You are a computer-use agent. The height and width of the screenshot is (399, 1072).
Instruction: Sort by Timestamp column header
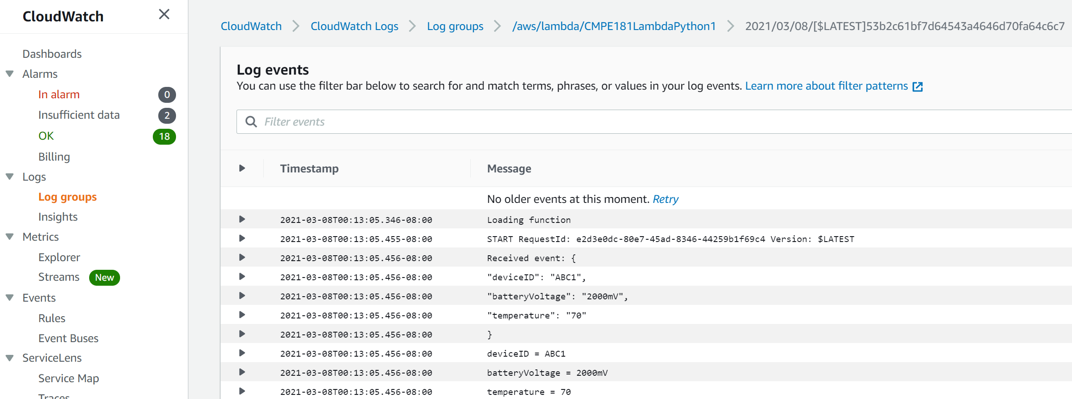[x=309, y=169]
